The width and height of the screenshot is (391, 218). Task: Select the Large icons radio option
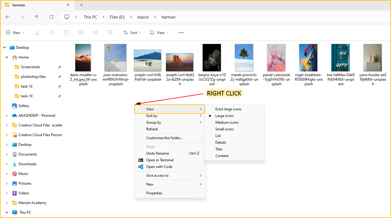(x=224, y=116)
